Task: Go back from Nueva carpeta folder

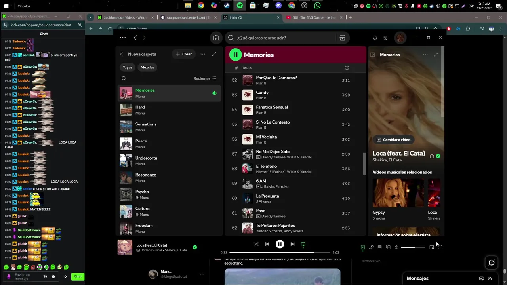Action: point(122,54)
